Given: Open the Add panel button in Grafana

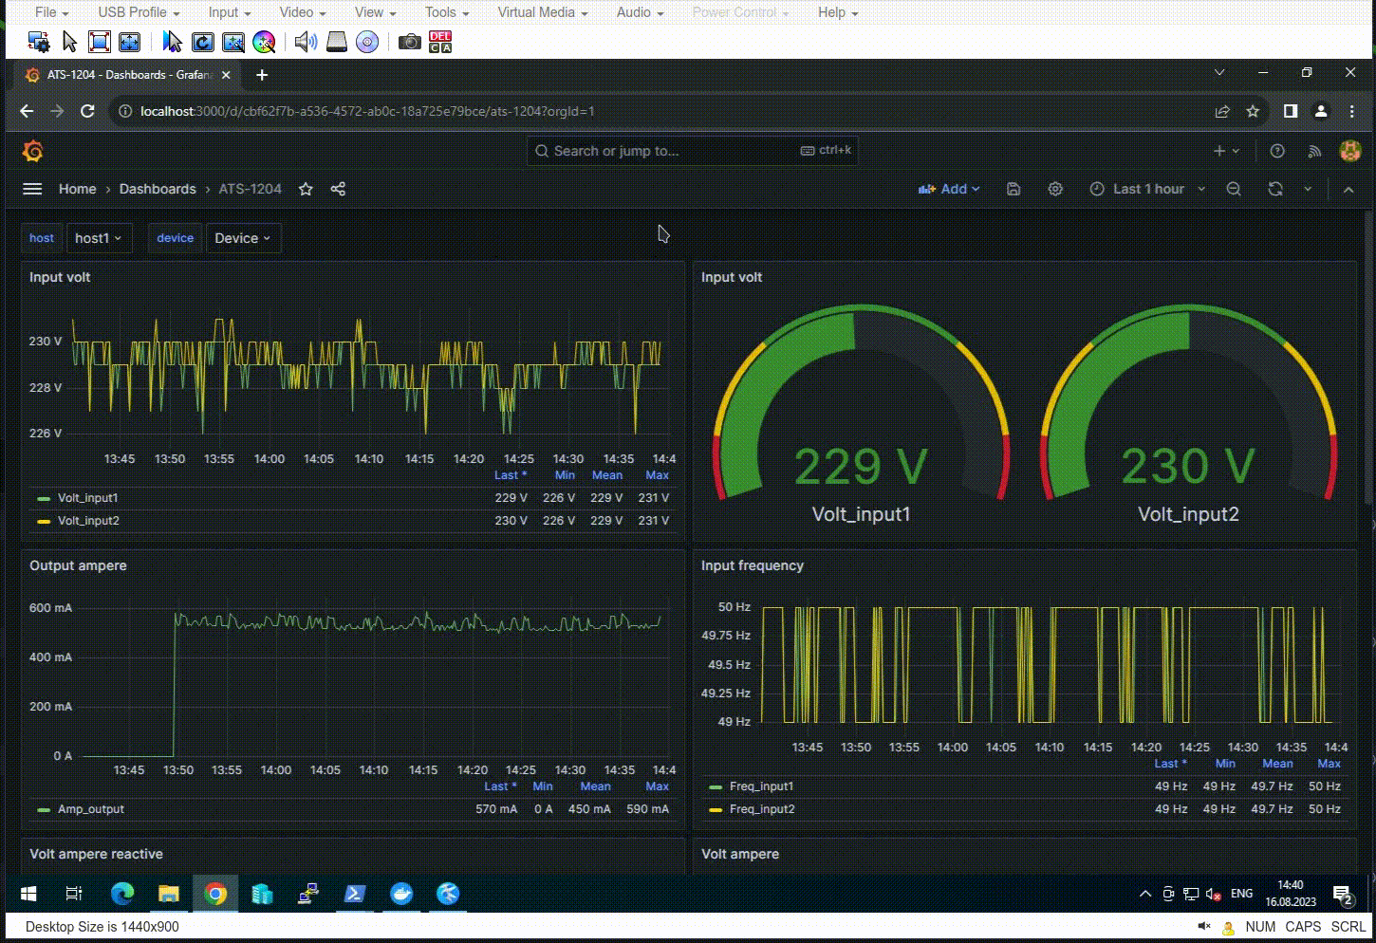Looking at the screenshot, I should coord(949,189).
